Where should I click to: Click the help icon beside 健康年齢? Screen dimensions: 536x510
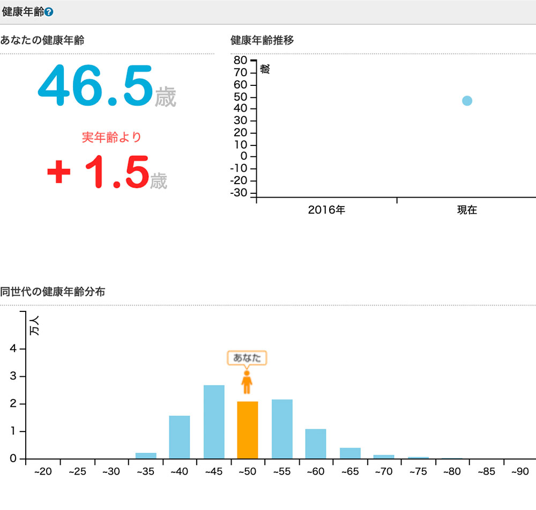(49, 12)
